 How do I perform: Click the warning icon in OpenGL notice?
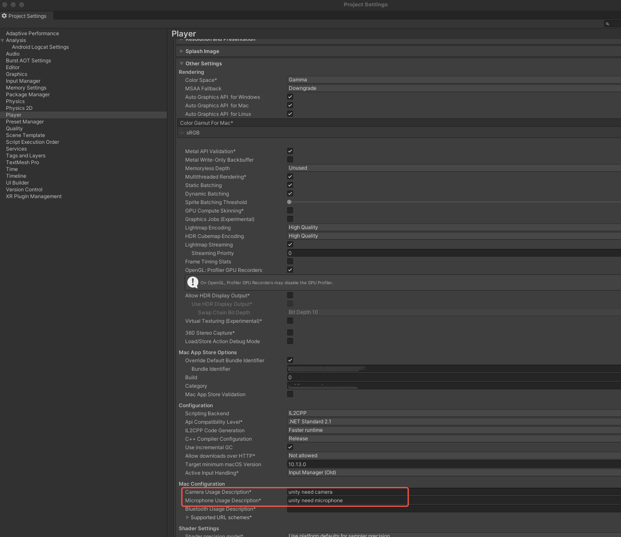click(193, 282)
